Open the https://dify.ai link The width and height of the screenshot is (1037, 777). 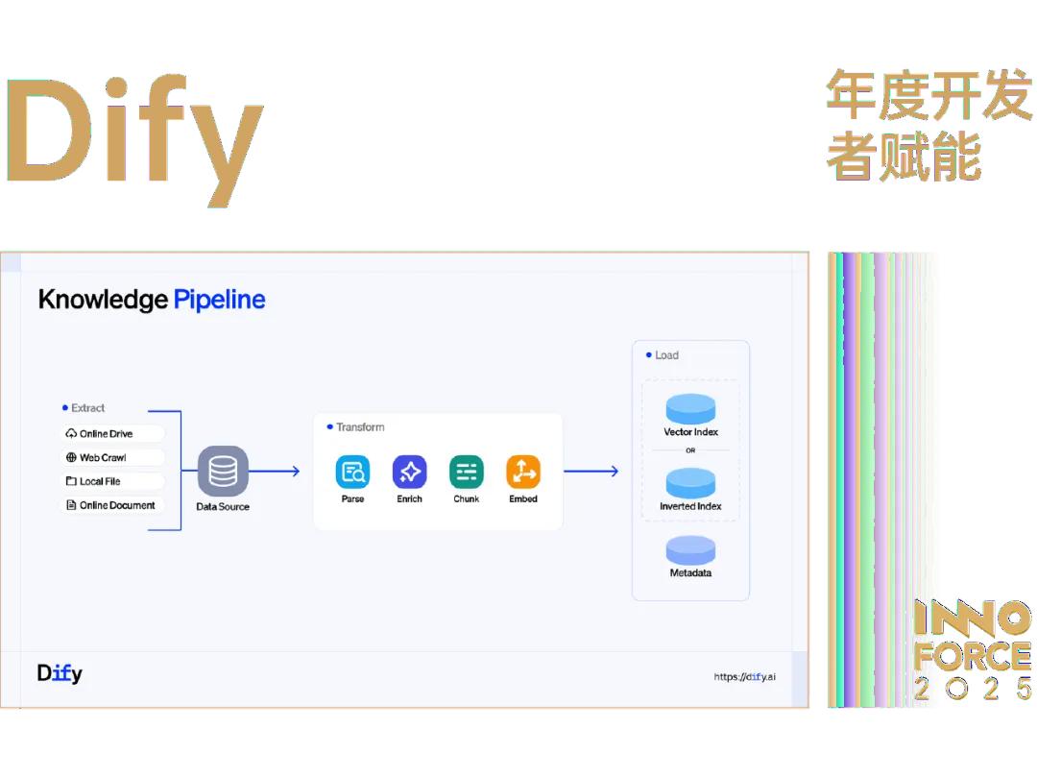[745, 676]
